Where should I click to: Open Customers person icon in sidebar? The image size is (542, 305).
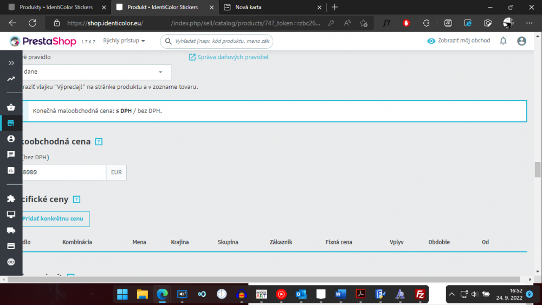click(x=11, y=139)
